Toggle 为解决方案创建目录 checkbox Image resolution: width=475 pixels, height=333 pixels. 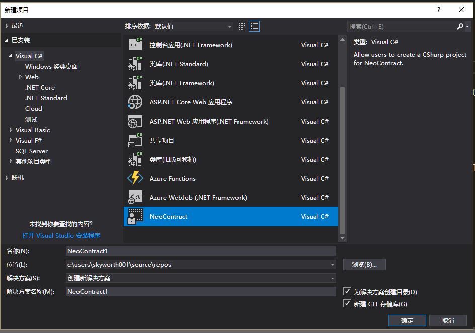pos(347,291)
